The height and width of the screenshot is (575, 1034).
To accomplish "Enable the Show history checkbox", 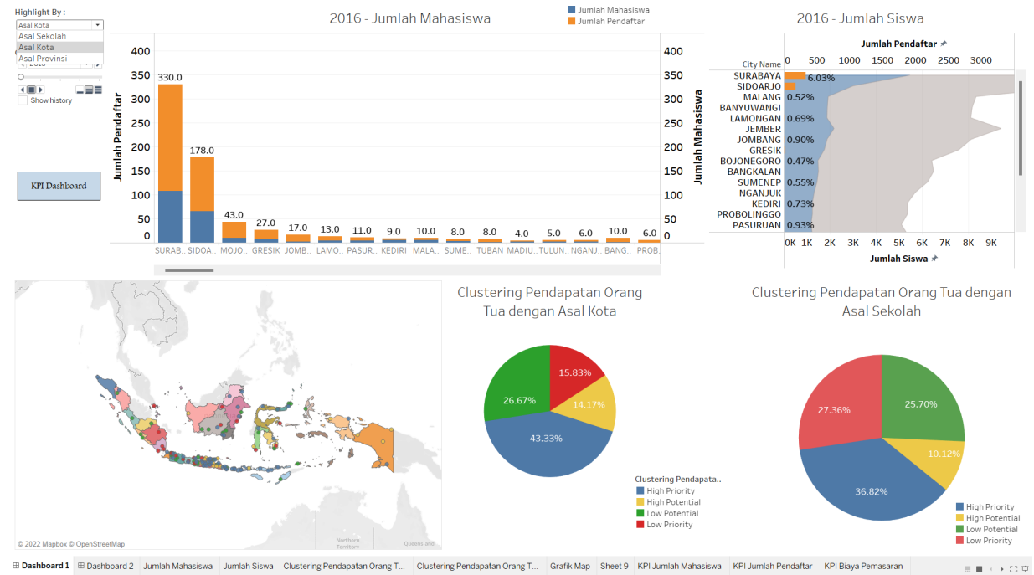I will 23,100.
